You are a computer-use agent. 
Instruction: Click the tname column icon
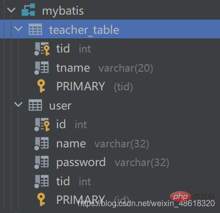41,68
